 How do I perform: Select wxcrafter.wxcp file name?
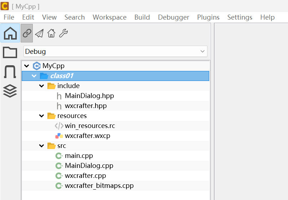(x=87, y=136)
